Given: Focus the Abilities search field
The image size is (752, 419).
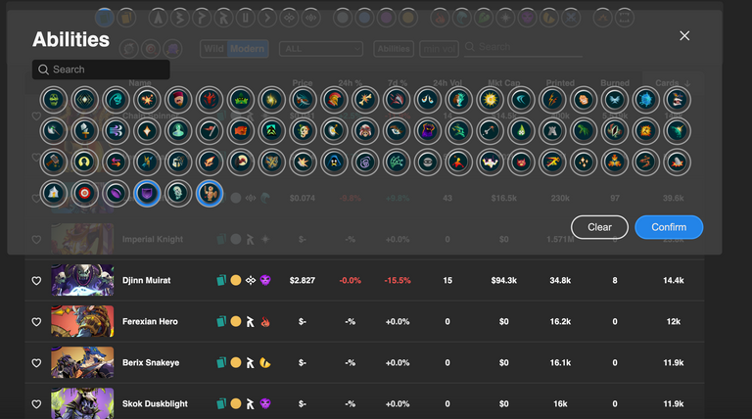Looking at the screenshot, I should tap(101, 70).
